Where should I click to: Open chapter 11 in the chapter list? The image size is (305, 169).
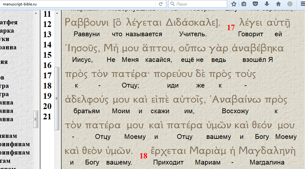point(47,14)
